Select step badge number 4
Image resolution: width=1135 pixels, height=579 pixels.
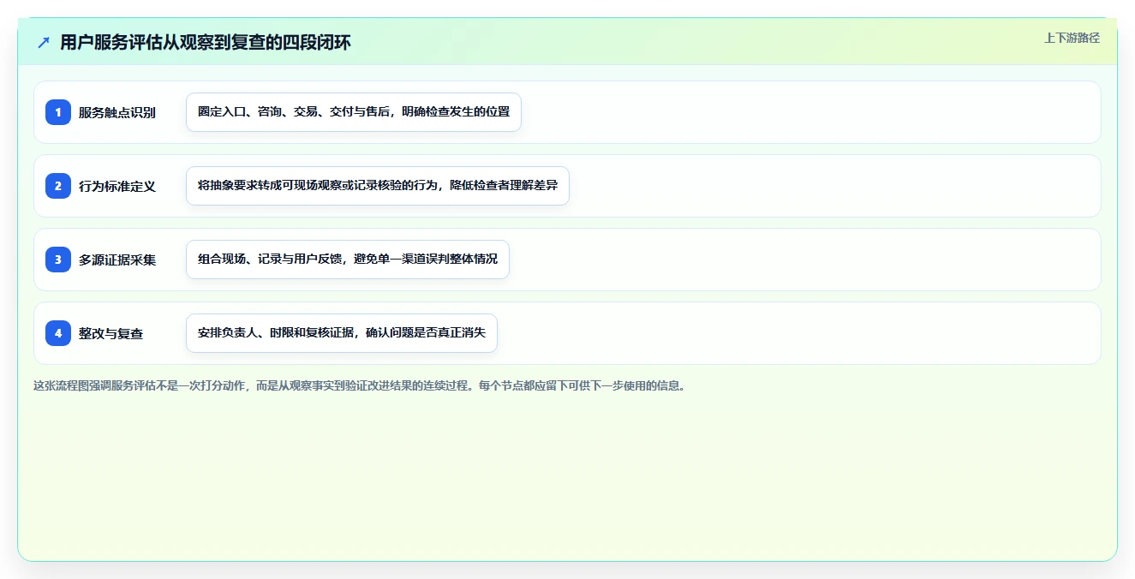click(x=58, y=333)
